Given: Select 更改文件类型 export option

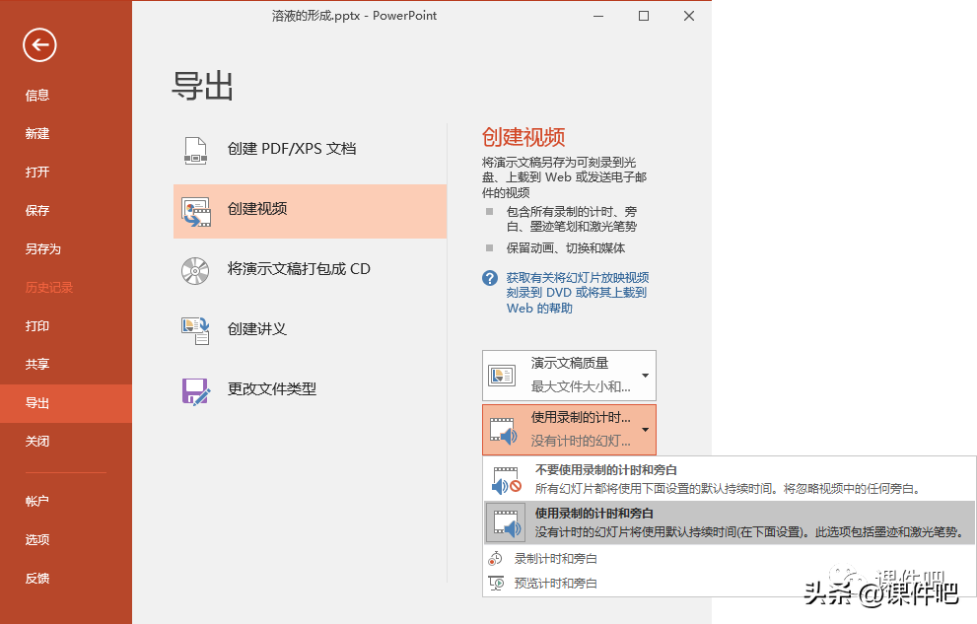Looking at the screenshot, I should [x=310, y=390].
